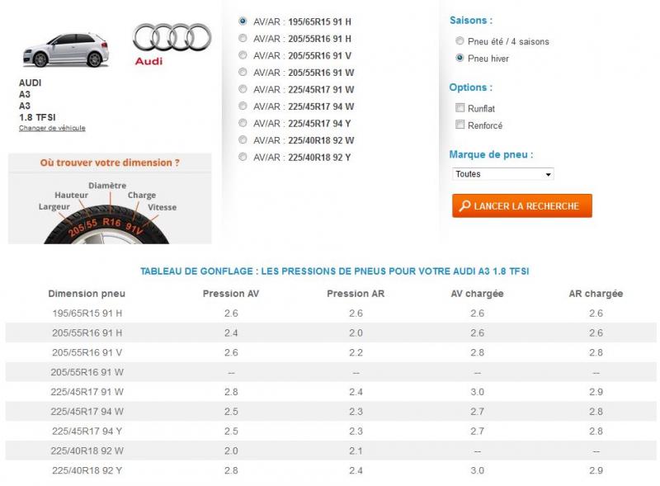This screenshot has height=486, width=660.
Task: Select the 225/45R17 91 W tire size option
Action: (243, 89)
